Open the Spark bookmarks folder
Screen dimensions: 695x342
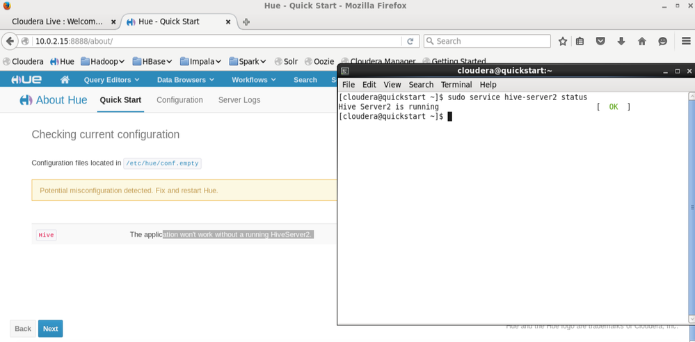[x=248, y=62]
